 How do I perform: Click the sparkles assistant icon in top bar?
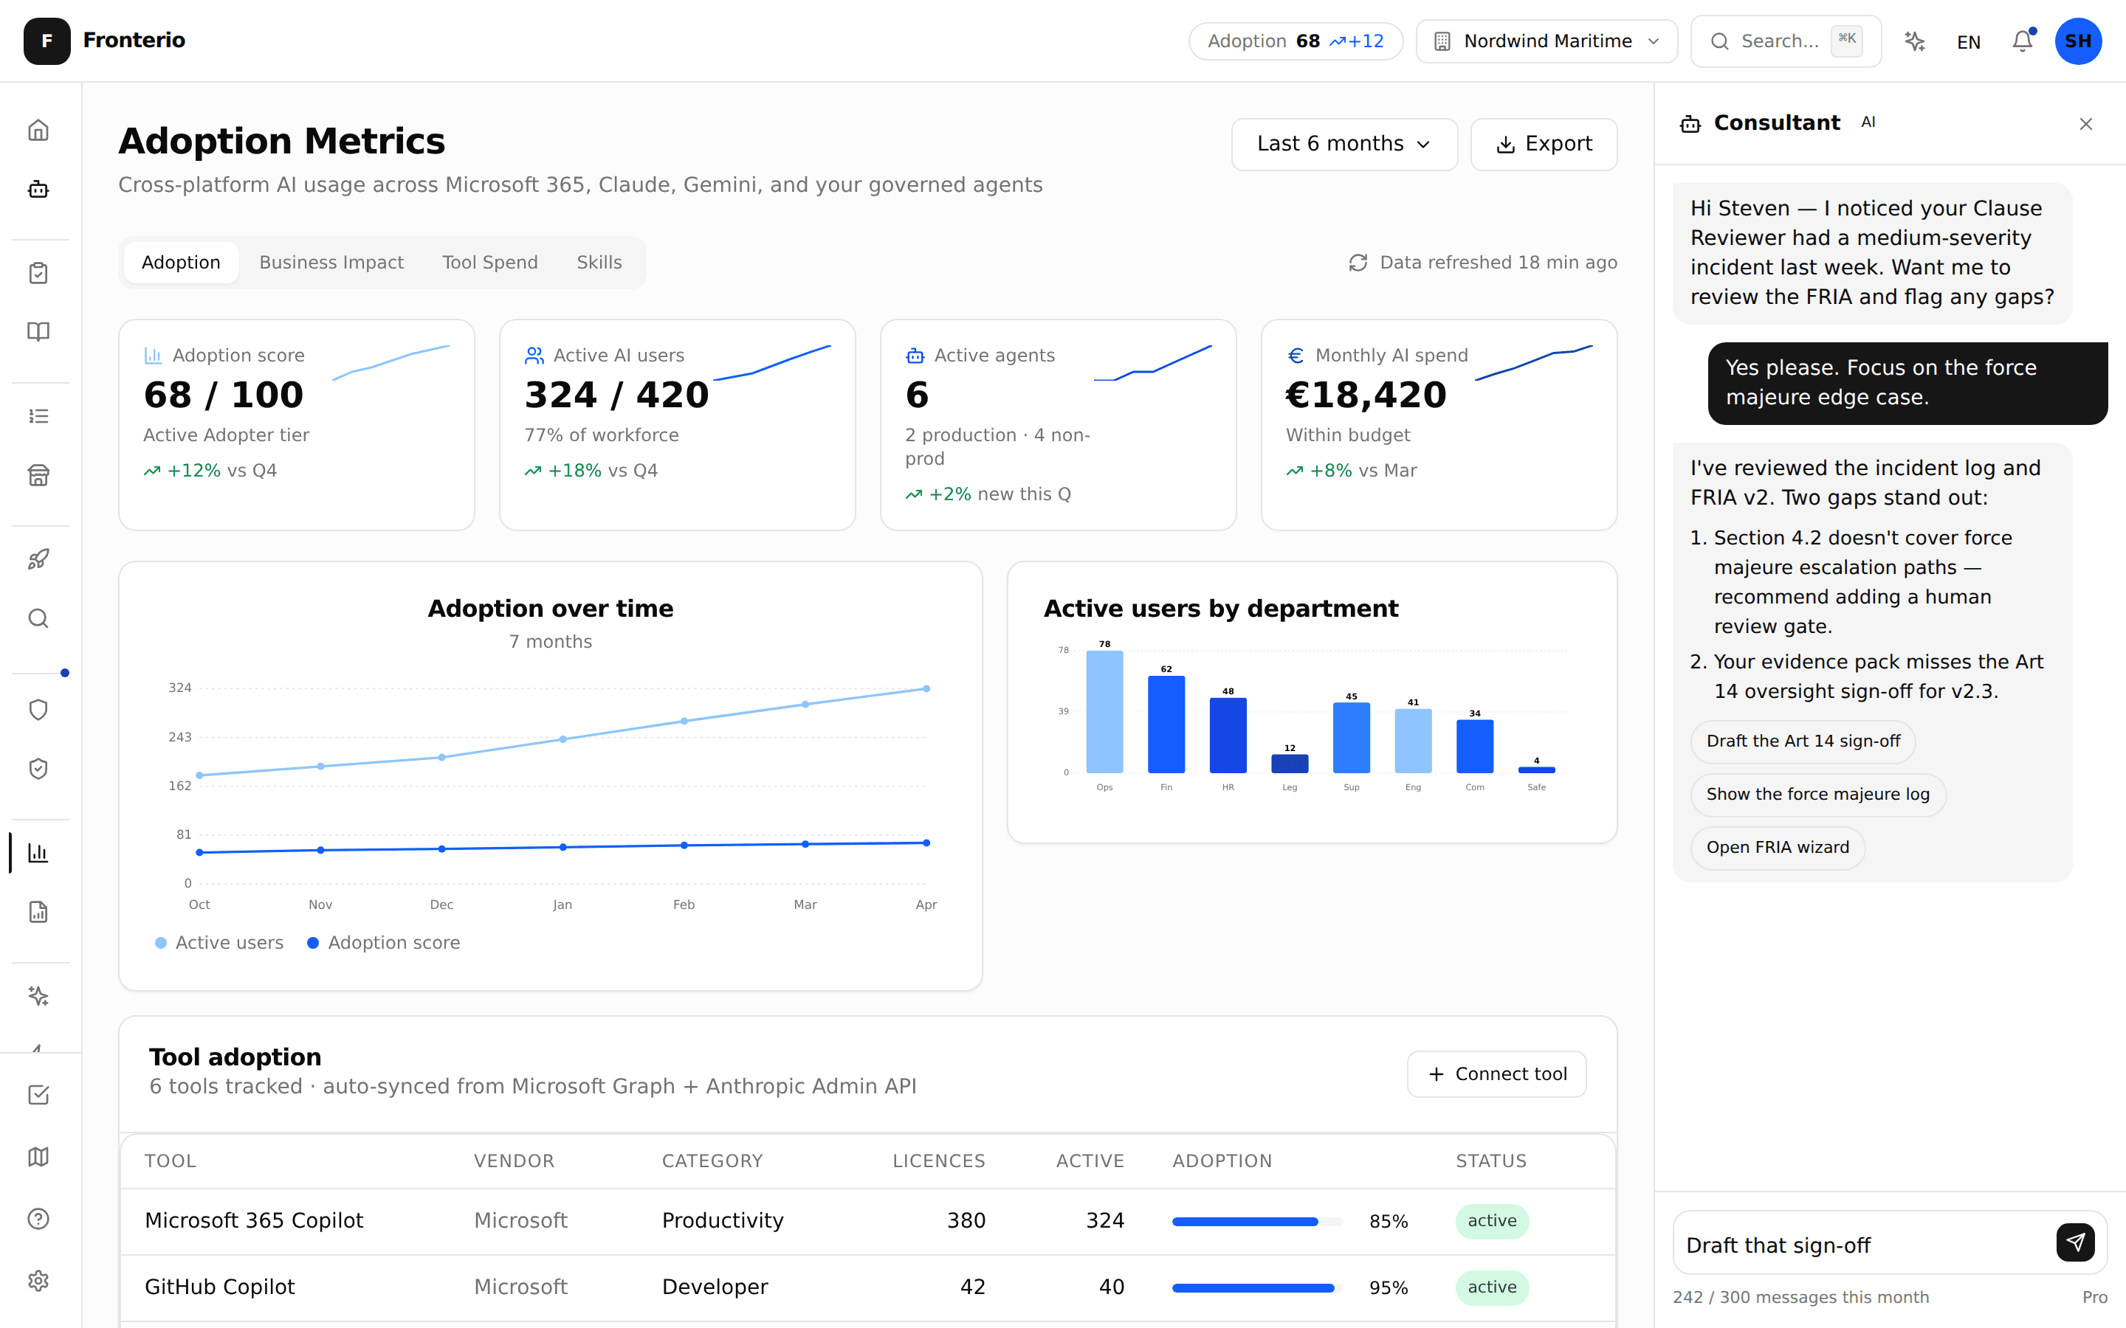coord(1914,41)
